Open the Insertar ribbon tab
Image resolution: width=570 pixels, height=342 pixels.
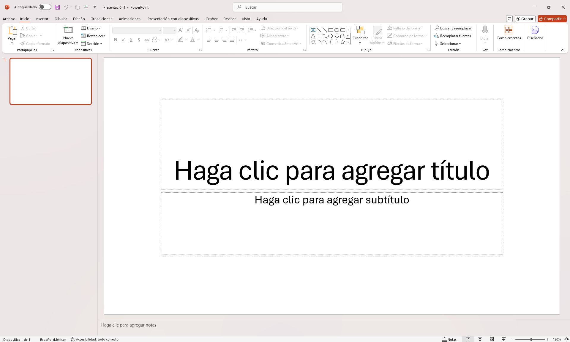click(x=42, y=19)
